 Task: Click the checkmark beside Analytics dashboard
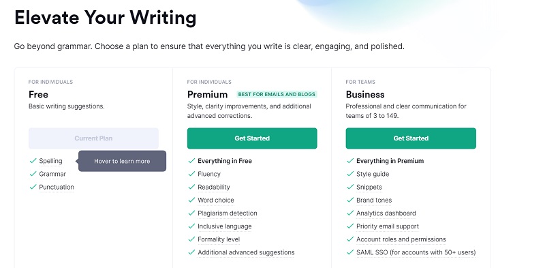pyautogui.click(x=350, y=213)
